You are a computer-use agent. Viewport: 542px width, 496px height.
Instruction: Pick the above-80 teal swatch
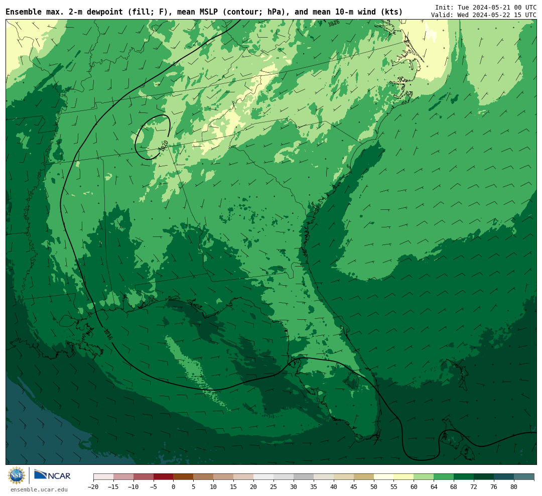(x=524, y=477)
